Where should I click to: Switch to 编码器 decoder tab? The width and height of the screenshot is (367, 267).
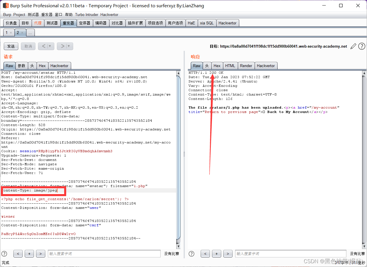(101, 23)
